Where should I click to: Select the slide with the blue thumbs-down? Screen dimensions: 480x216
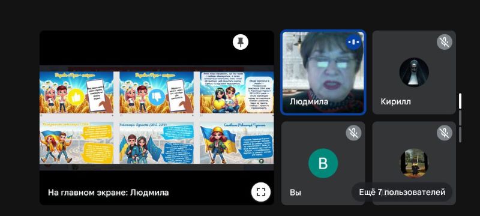(157, 92)
